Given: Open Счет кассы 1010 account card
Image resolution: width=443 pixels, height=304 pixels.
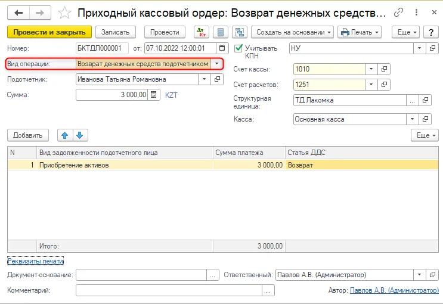Looking at the screenshot, I should pyautogui.click(x=384, y=69).
